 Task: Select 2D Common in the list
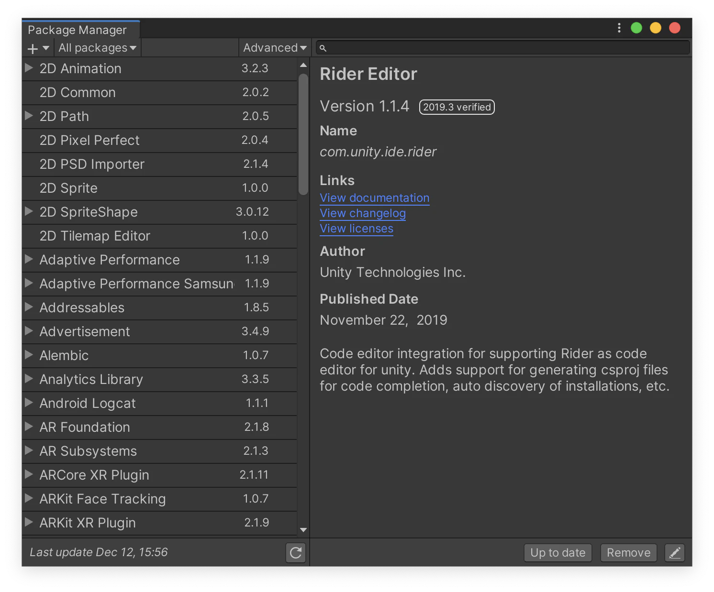[x=159, y=93]
